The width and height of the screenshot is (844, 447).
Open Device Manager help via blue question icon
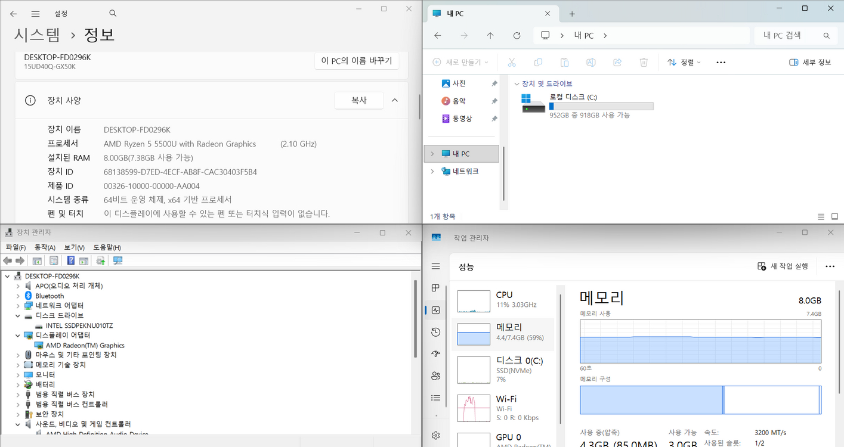(70, 260)
